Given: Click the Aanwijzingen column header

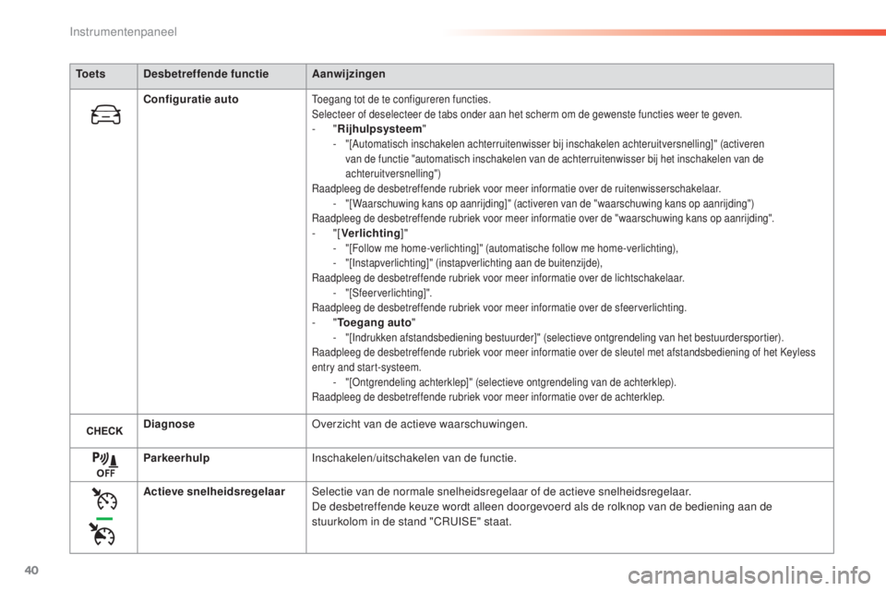Looking at the screenshot, I should 349,74.
